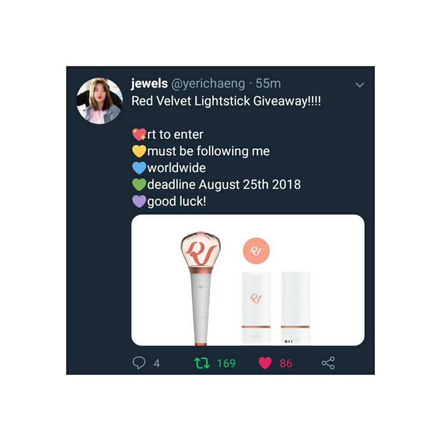Click the purple heart emoji beside good luck
Viewport: 441px width, 441px height.
click(x=139, y=202)
